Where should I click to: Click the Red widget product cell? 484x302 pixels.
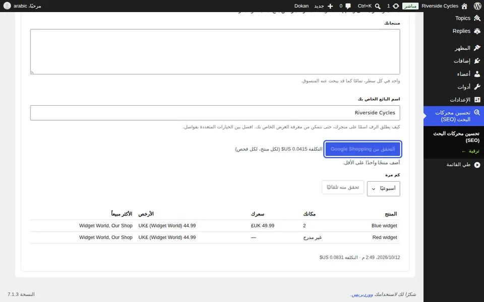(x=385, y=237)
